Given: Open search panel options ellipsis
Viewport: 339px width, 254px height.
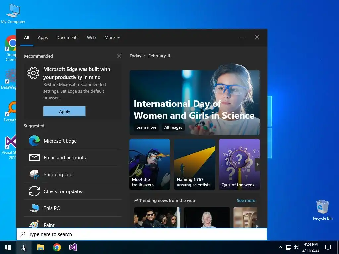Looking at the screenshot, I should pyautogui.click(x=243, y=37).
